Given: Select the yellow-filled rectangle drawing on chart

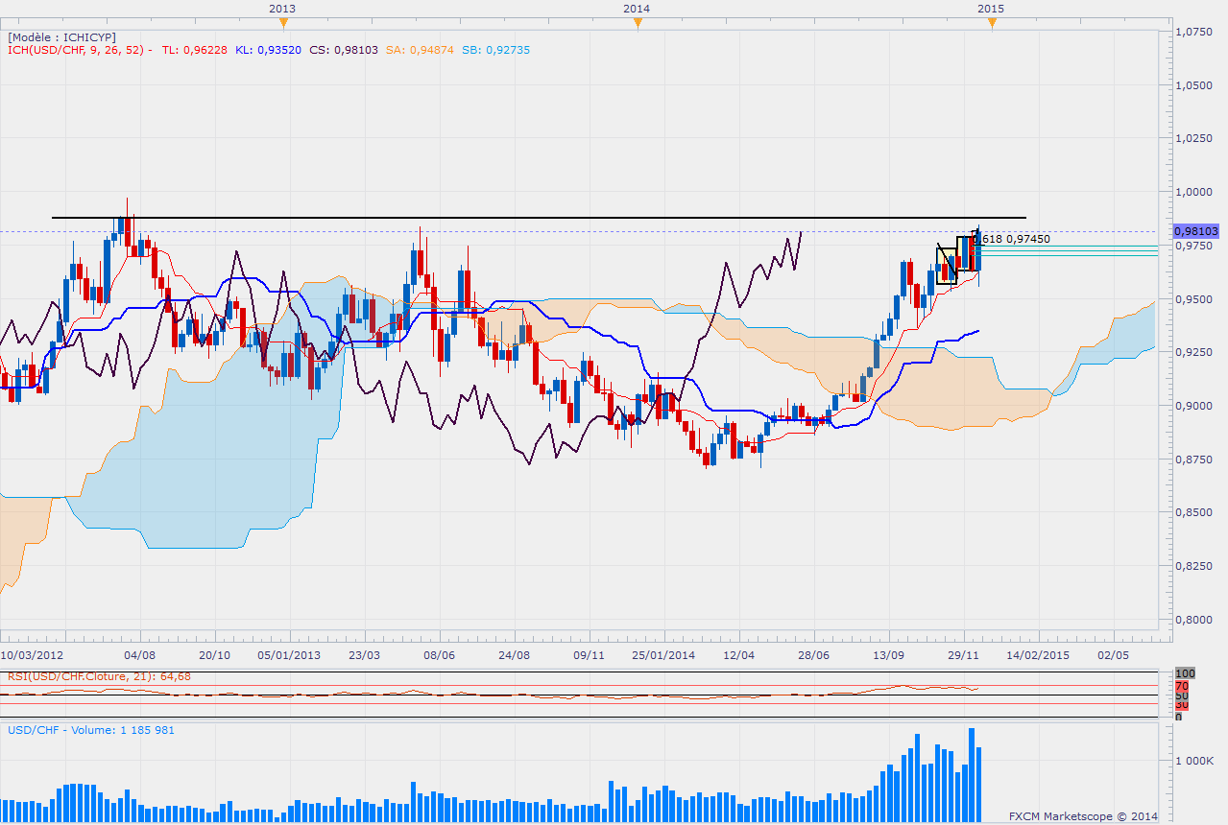Looking at the screenshot, I should (x=947, y=266).
